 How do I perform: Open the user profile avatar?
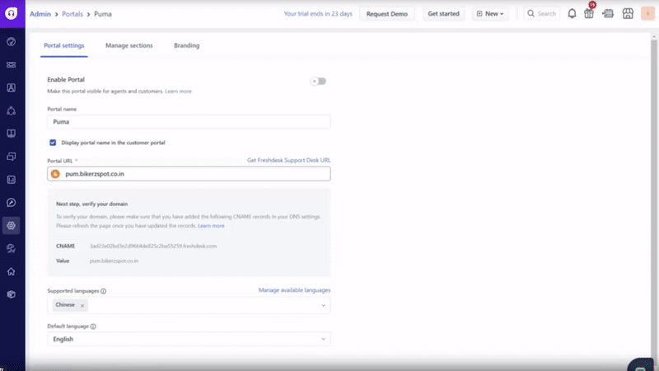tap(647, 13)
